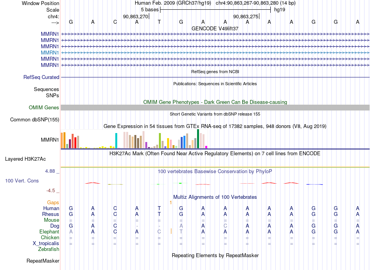This screenshot has width=370, height=270.
Task: Select the orange Gaps count number 1
Action: click(171, 203)
